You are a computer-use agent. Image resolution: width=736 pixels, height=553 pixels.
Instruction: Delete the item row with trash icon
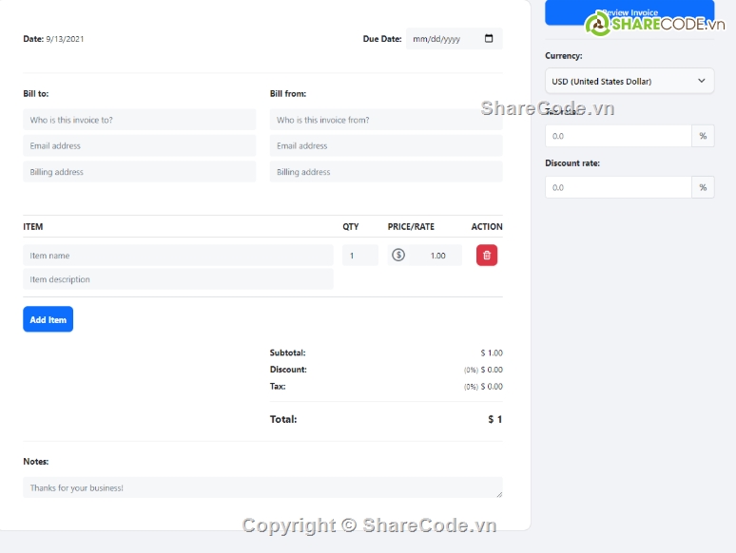point(487,256)
